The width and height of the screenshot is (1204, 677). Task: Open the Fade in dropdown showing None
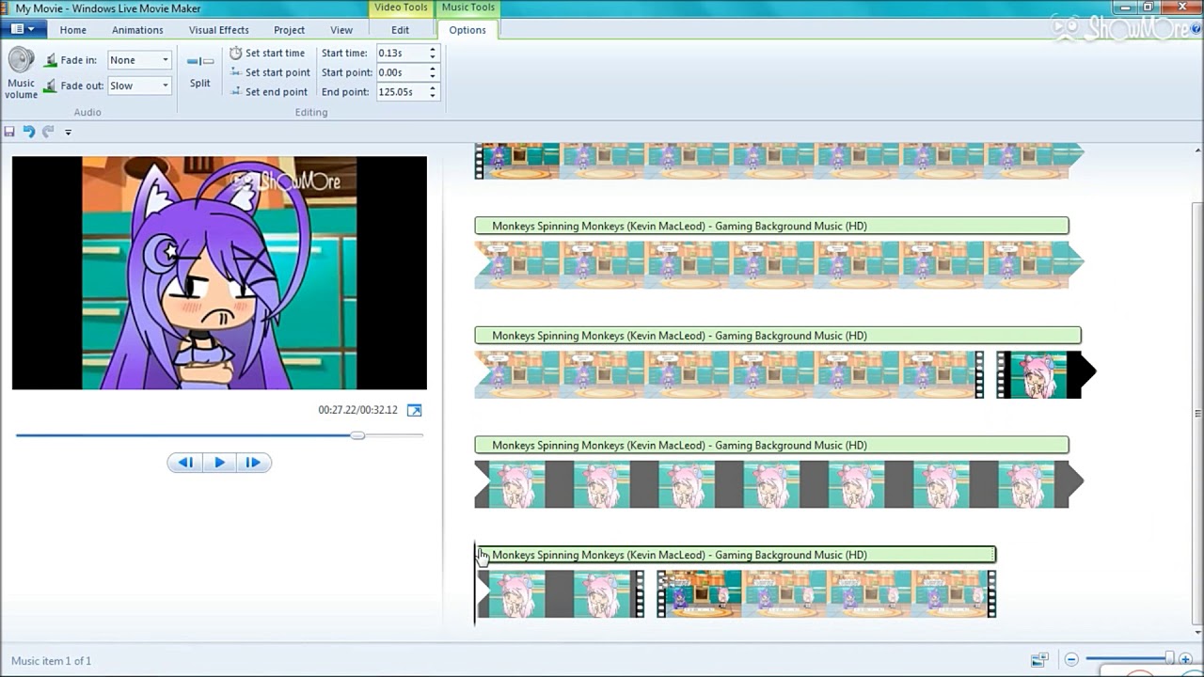139,60
